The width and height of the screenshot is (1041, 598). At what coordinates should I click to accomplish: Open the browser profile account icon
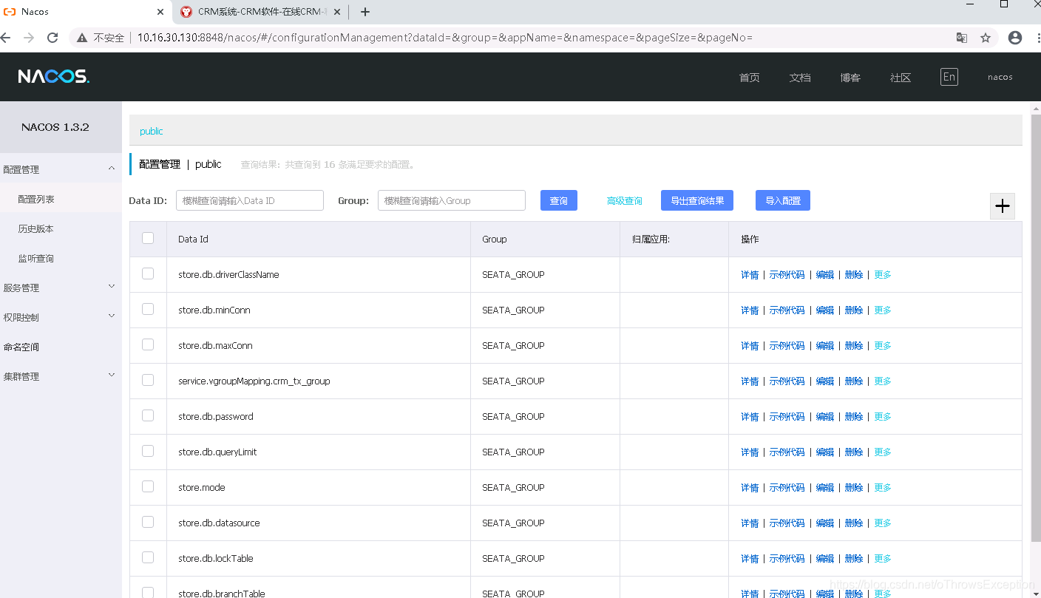[1015, 38]
